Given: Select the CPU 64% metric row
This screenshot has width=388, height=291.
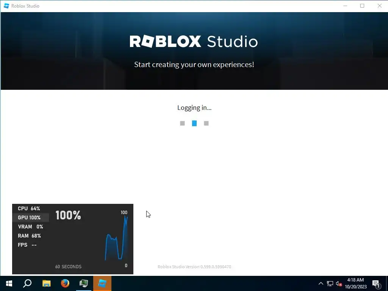Looking at the screenshot, I should tap(30, 208).
